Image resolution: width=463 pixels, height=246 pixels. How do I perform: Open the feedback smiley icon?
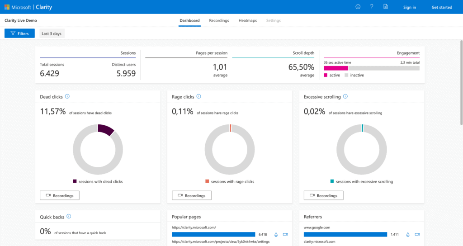click(x=358, y=7)
